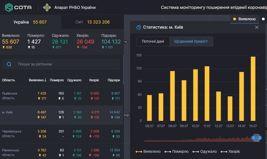Click the Одужало total value 28 131
This screenshot has width=267, height=159.
point(60,42)
